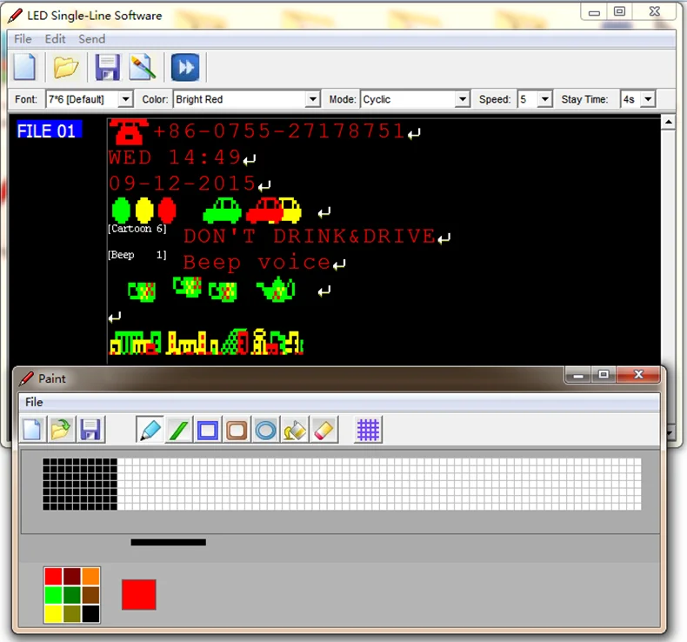Pick the dark red palette swatch

click(72, 576)
